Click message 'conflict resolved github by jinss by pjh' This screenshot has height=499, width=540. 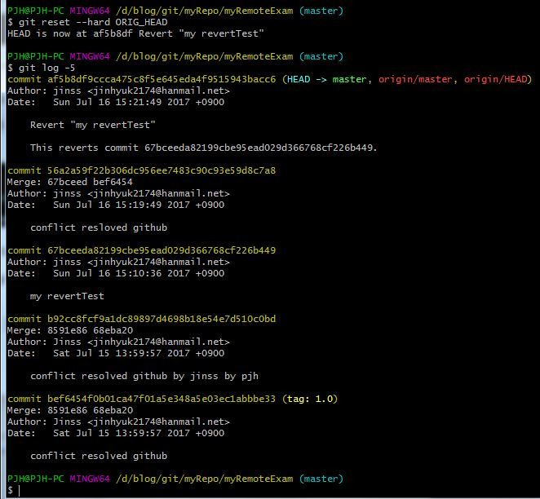(144, 376)
